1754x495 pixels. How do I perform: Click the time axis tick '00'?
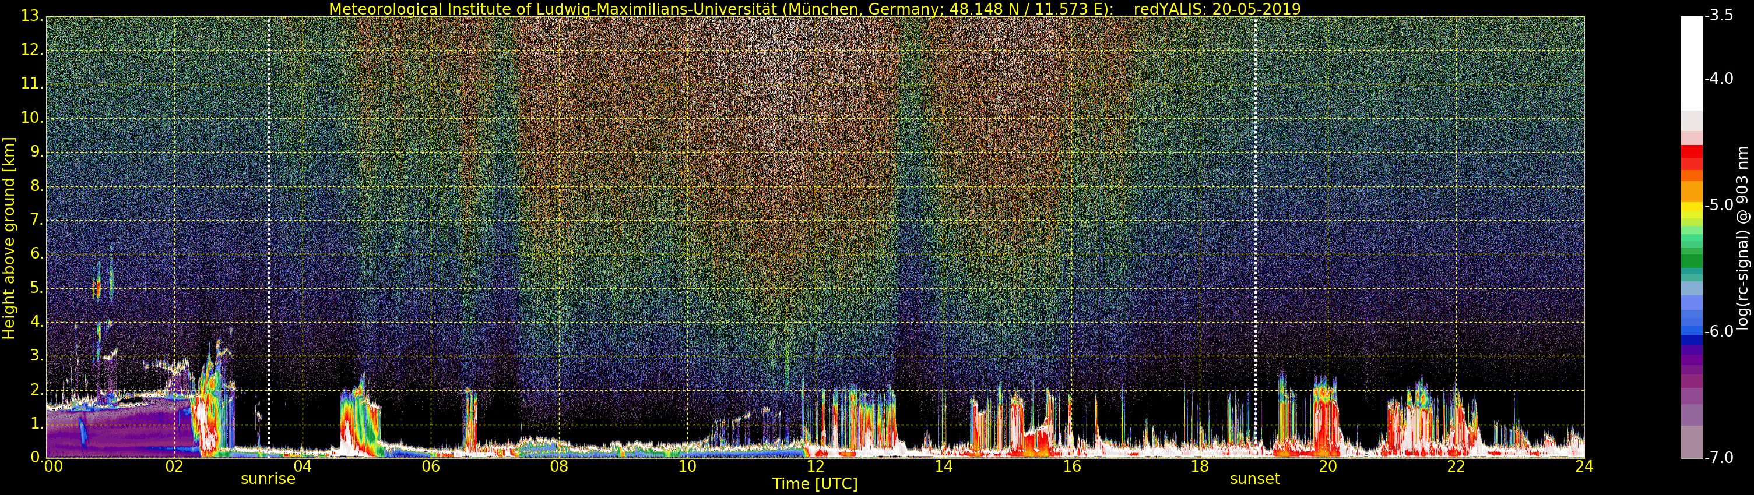53,466
